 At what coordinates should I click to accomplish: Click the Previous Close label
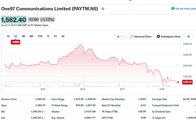point(9,99)
